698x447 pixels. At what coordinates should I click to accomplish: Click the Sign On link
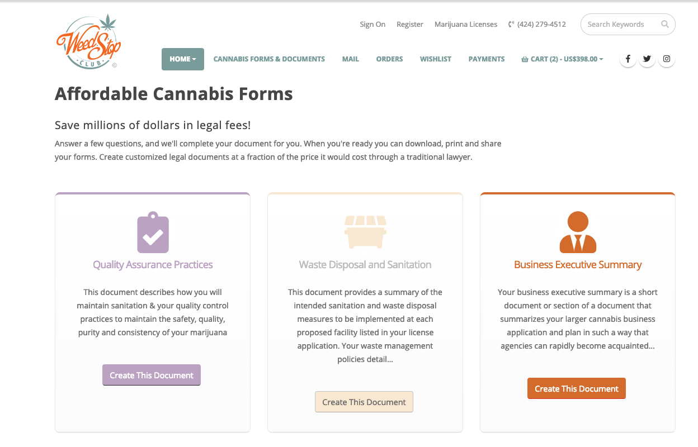tap(372, 25)
